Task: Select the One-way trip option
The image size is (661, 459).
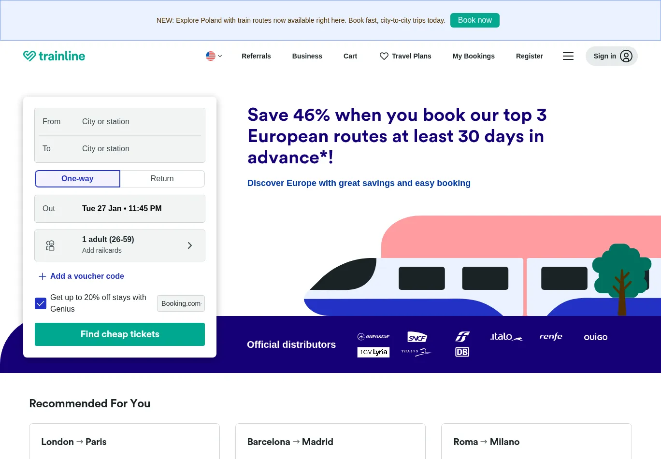Action: 77,179
